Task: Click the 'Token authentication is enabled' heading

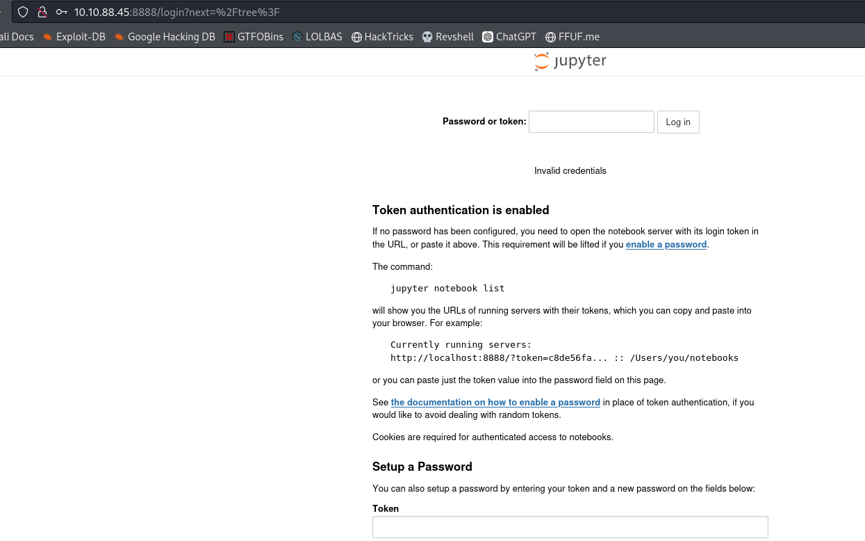Action: point(461,210)
